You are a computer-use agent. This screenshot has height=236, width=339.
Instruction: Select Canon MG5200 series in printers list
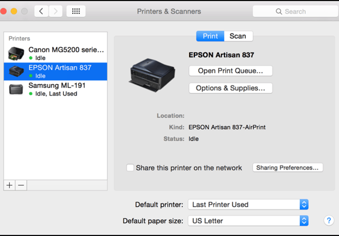pyautogui.click(x=55, y=53)
